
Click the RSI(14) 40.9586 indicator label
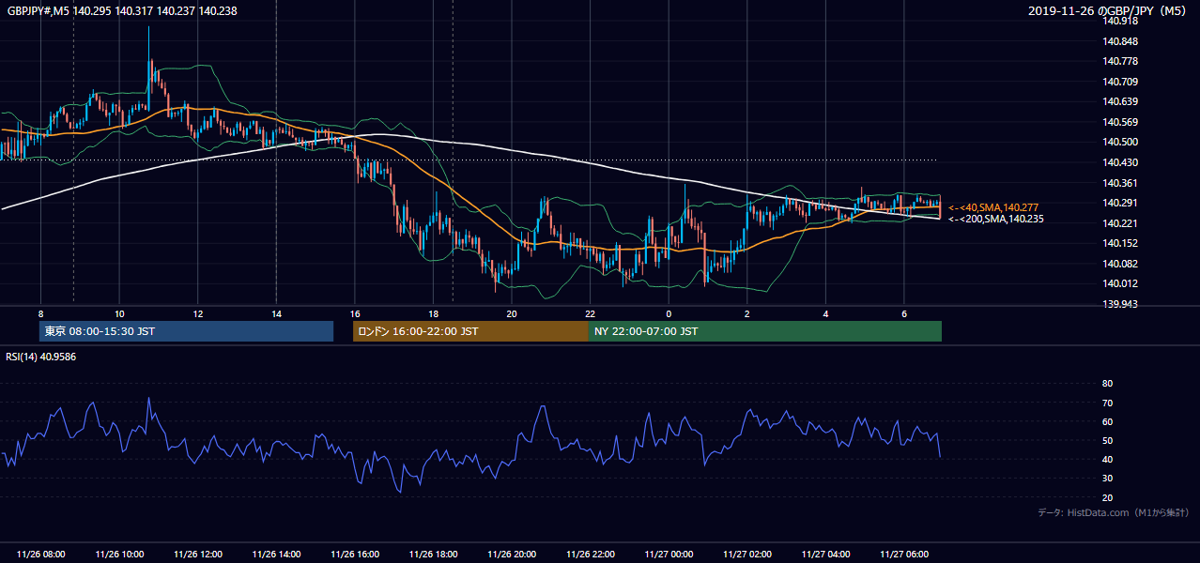[x=41, y=357]
